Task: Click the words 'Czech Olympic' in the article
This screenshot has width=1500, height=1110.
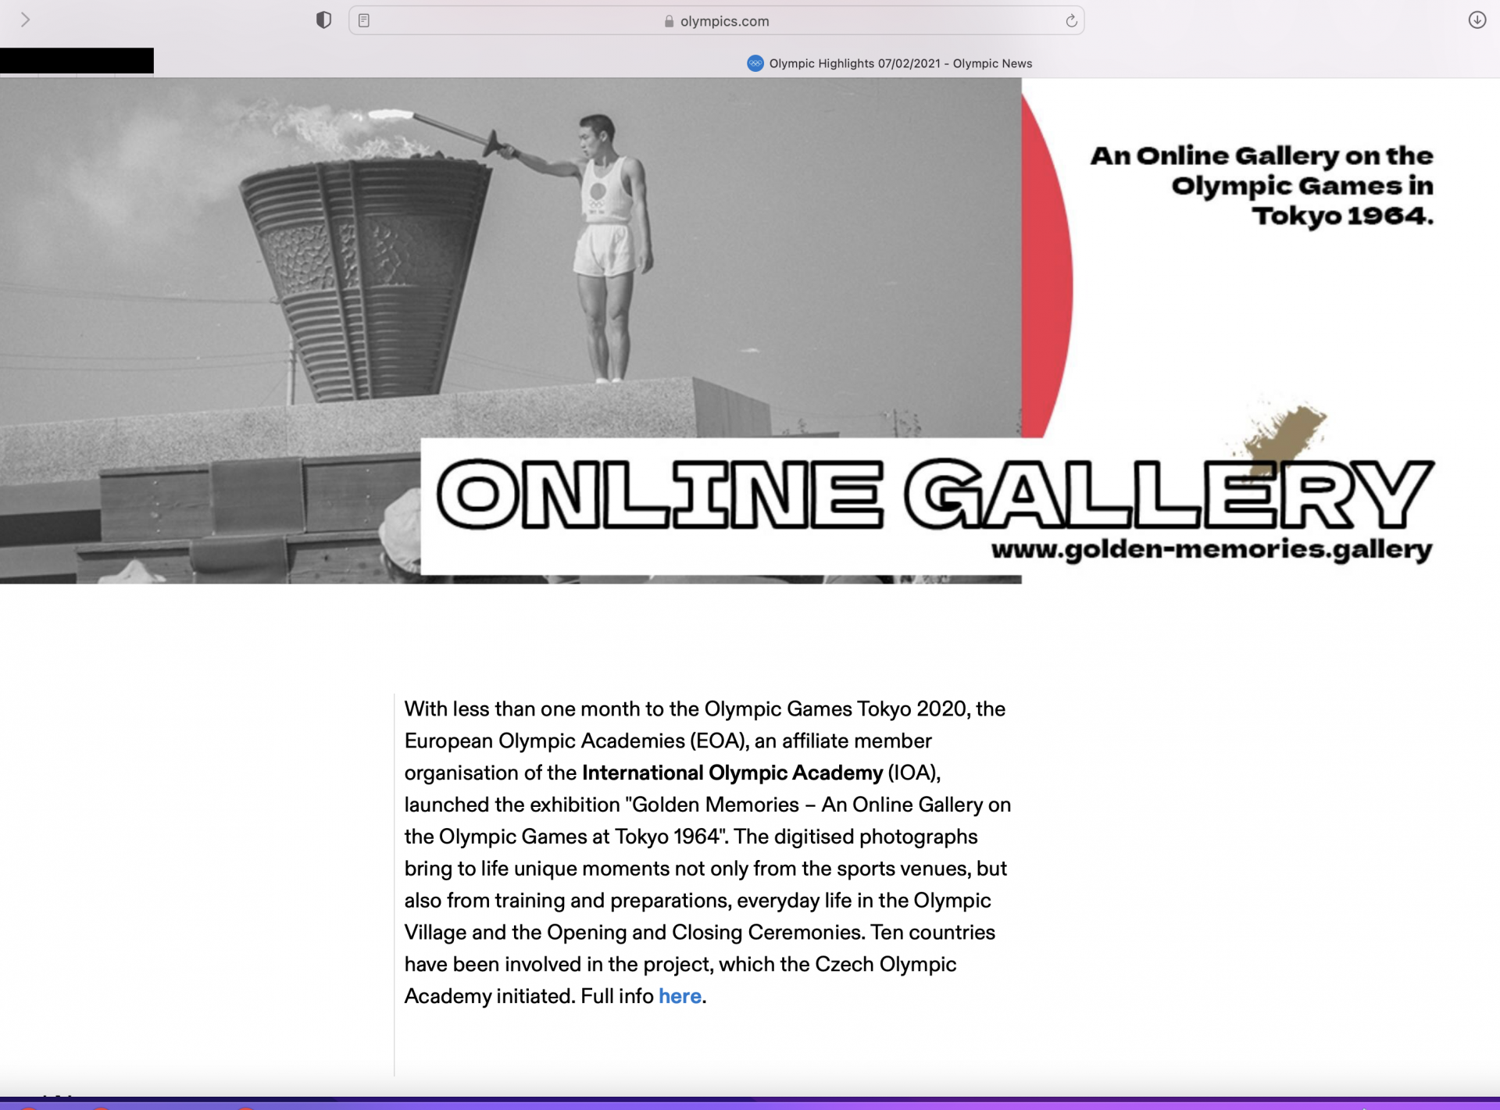Action: tap(885, 964)
